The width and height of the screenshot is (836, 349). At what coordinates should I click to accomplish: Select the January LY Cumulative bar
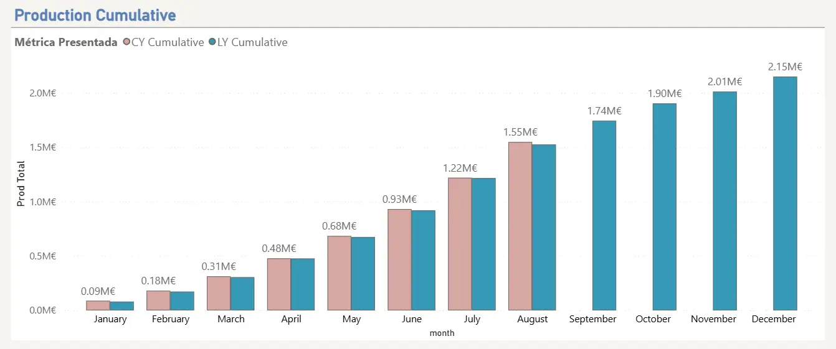(121, 306)
